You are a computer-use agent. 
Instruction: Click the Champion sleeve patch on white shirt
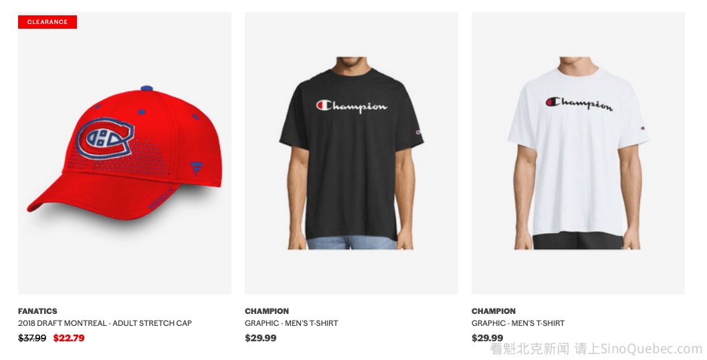tap(643, 128)
